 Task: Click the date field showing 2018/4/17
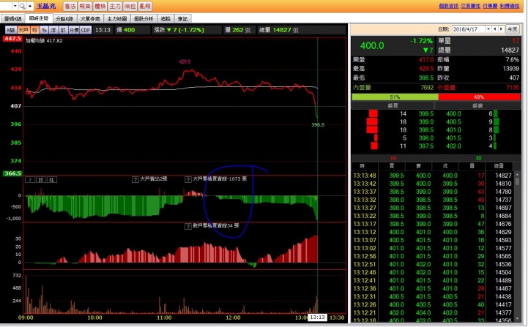(469, 29)
